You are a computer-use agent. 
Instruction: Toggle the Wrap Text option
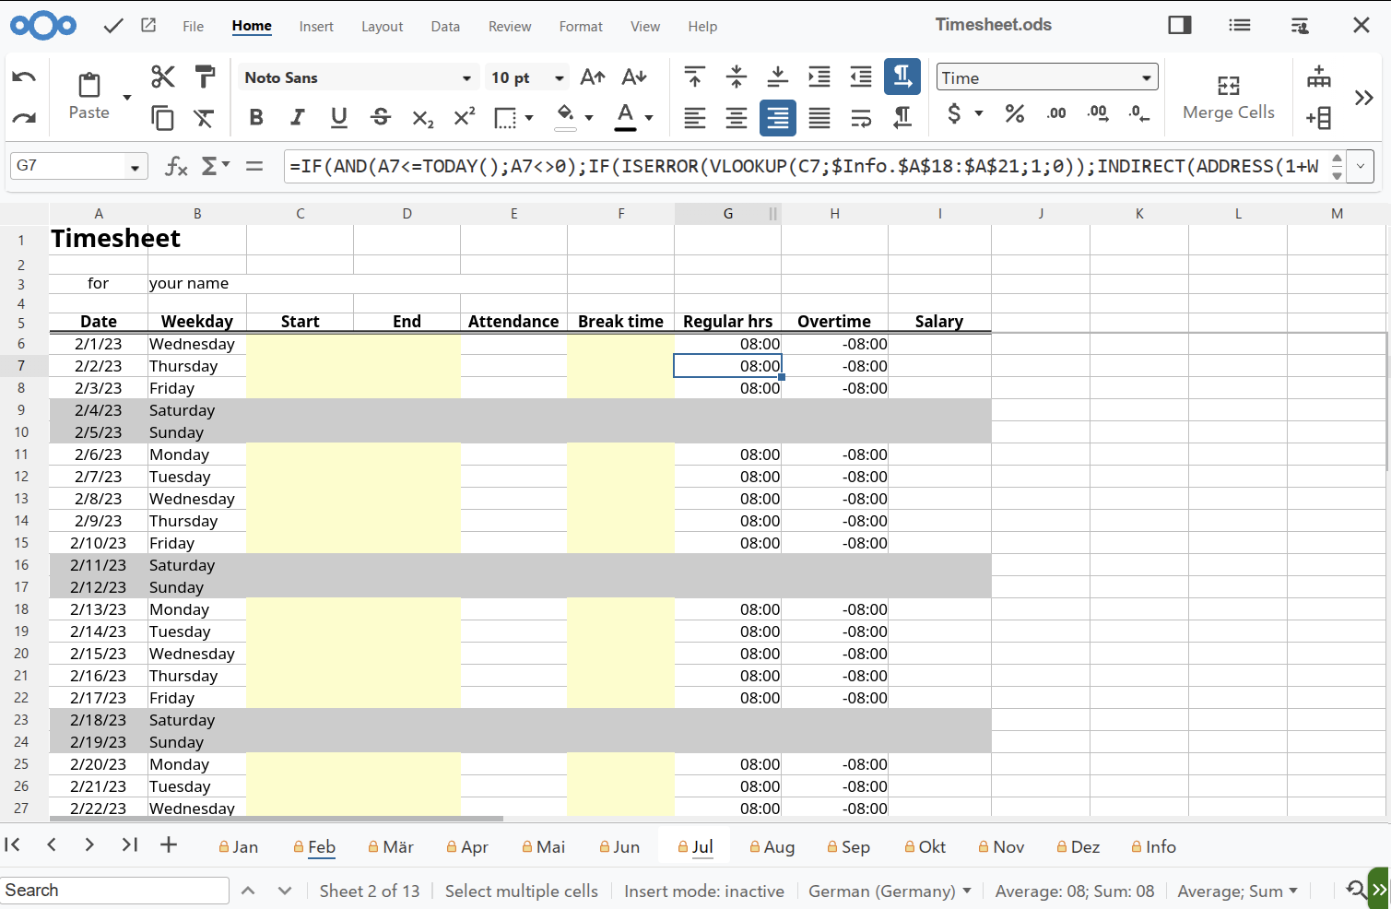pos(860,117)
